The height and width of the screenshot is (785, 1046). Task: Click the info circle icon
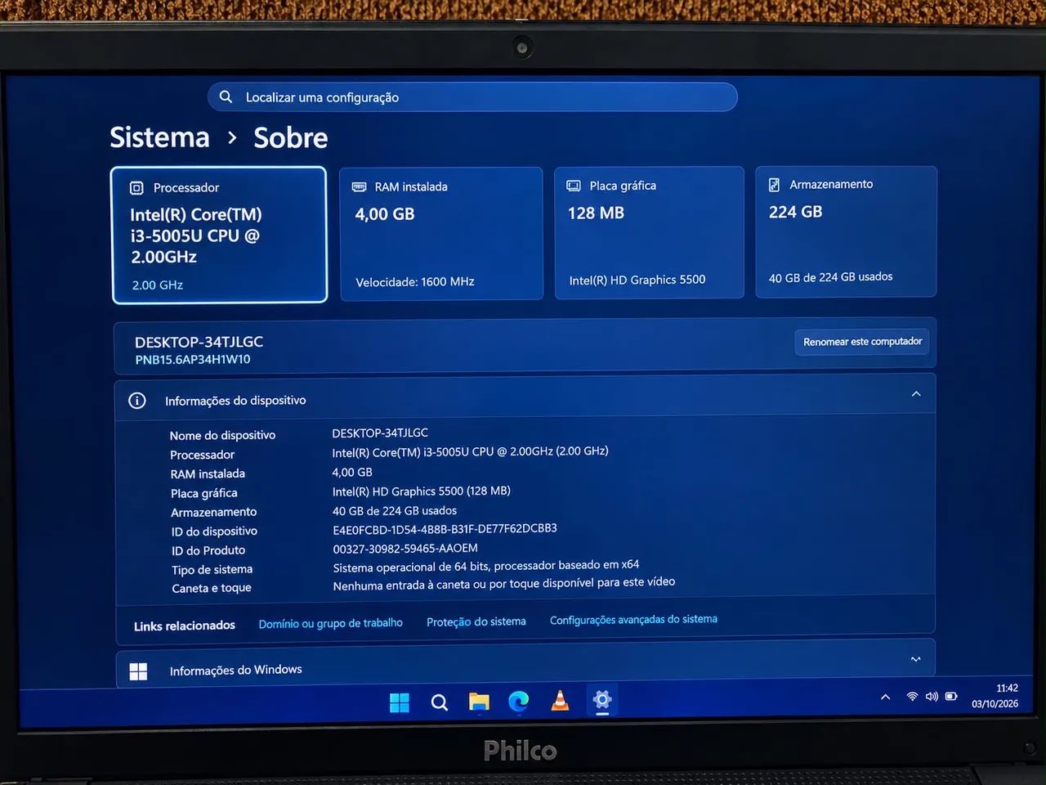137,401
